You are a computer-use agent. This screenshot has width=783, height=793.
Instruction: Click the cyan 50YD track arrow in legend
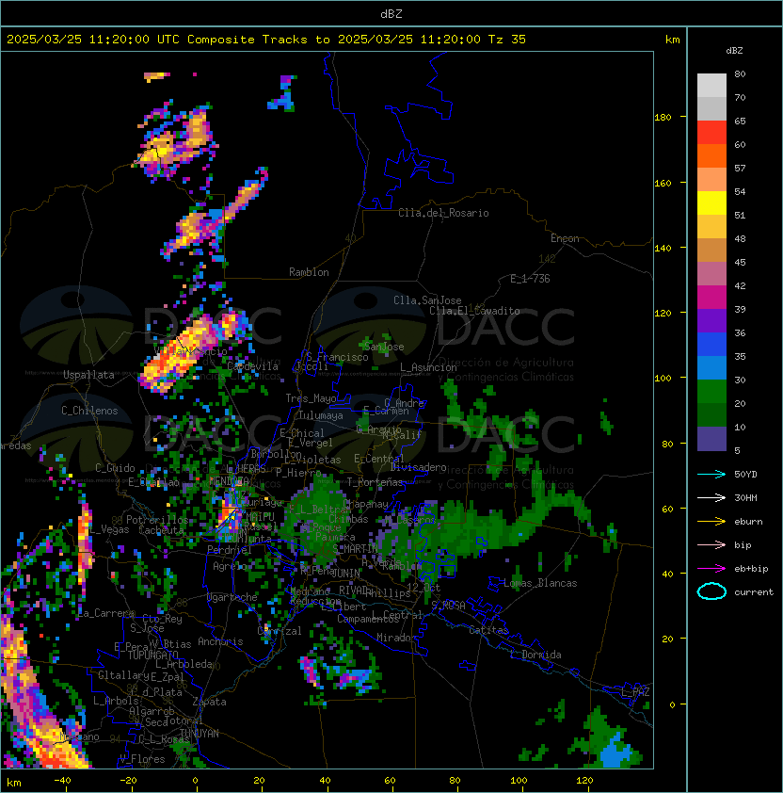(711, 474)
